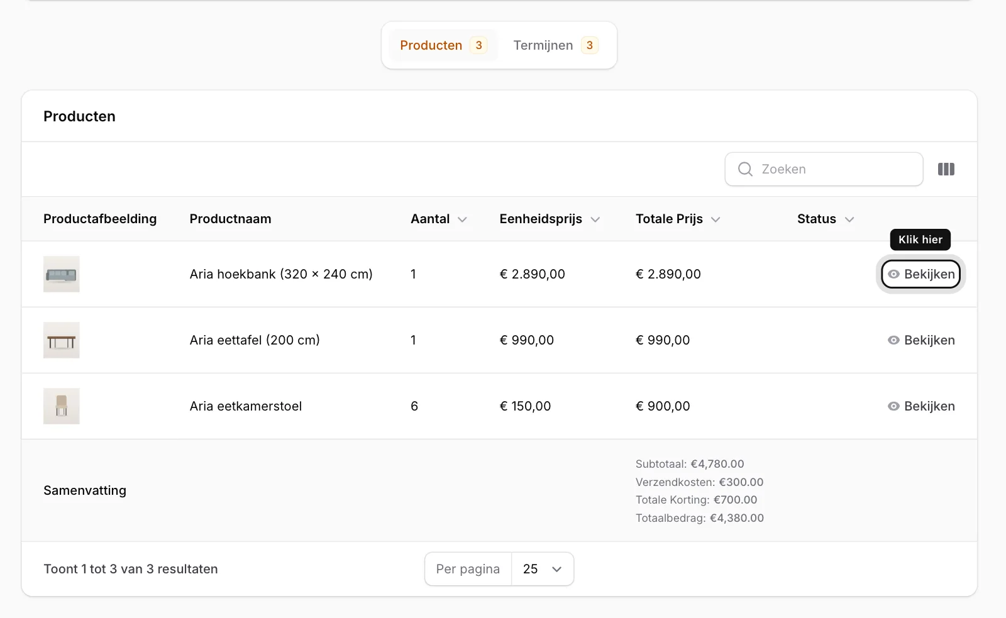
Task: Click the Totale Korting €700.00 line
Action: pyautogui.click(x=696, y=500)
